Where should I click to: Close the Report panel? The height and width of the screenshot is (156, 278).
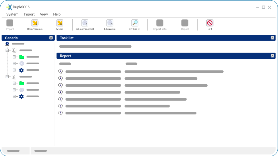272,56
